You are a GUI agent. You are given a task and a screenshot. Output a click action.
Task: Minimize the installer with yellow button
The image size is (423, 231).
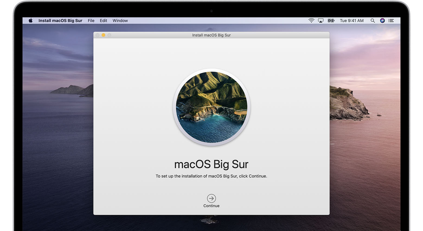coord(103,35)
